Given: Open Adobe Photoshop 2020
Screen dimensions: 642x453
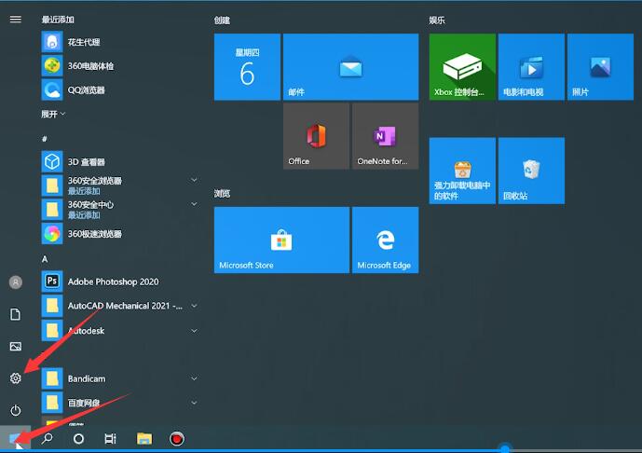Looking at the screenshot, I should (119, 281).
